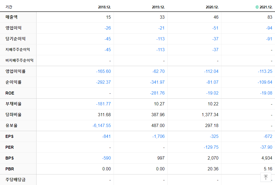The width and height of the screenshot is (275, 185).
Task: Click the 당좌비율 row label
Action: point(14,115)
